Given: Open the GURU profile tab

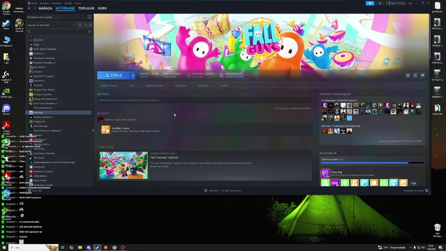Looking at the screenshot, I should 102,8.
